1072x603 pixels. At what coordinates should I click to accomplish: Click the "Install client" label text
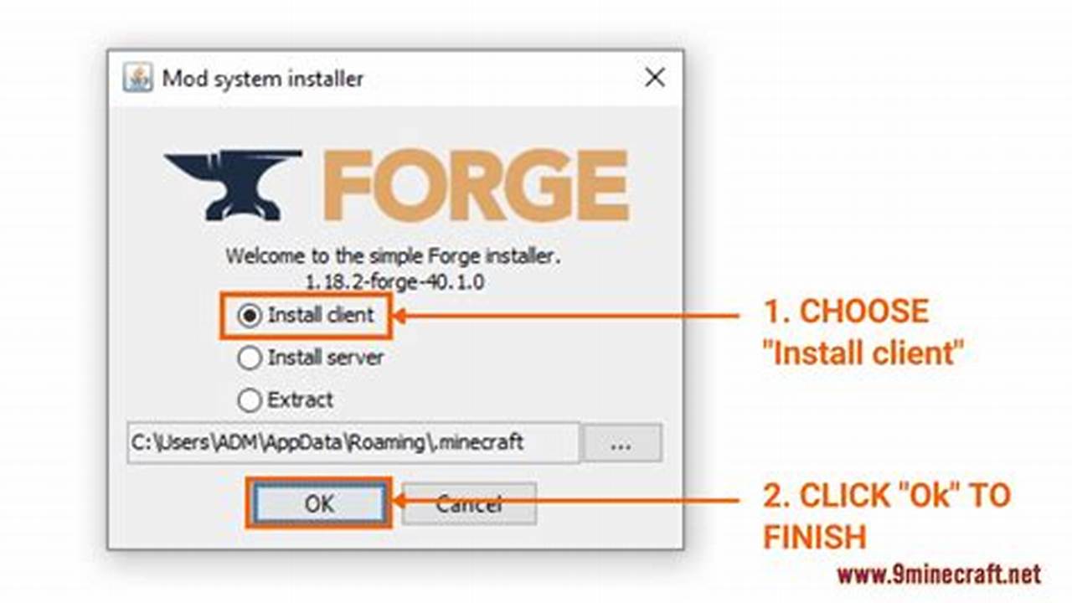tap(321, 316)
